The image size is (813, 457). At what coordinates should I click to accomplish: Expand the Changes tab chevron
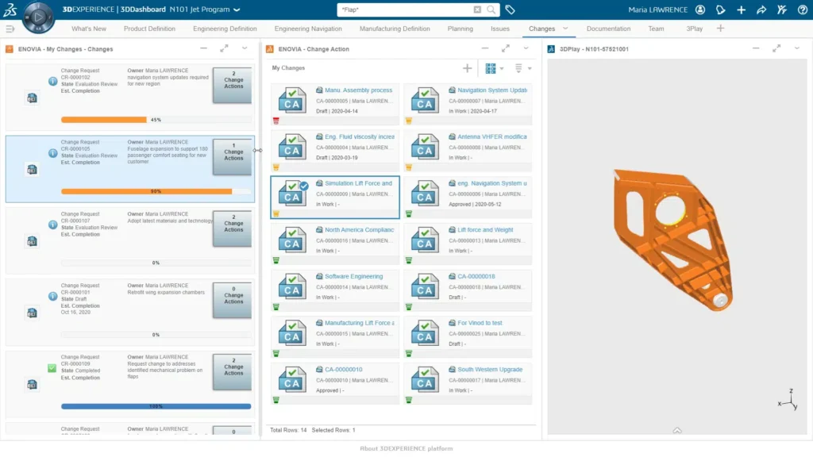click(567, 29)
